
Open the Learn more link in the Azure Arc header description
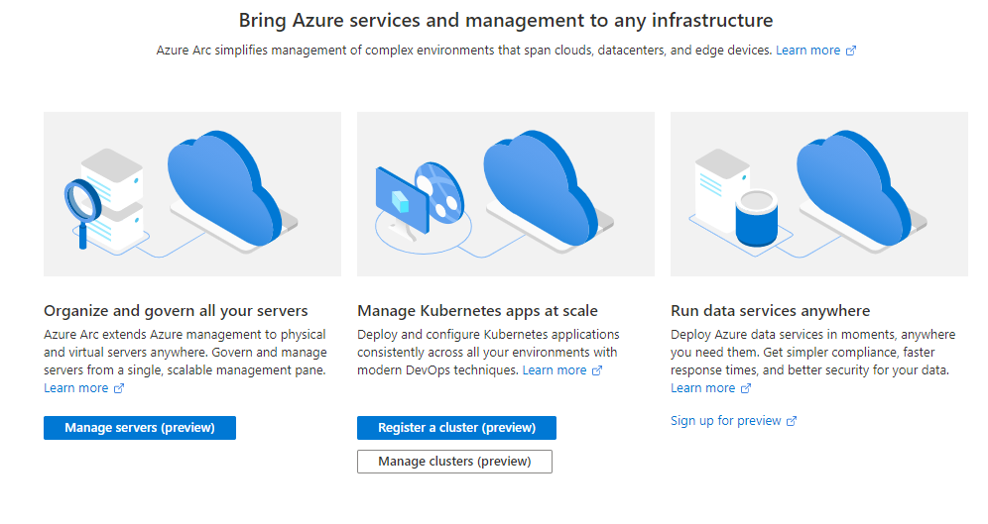coord(807,51)
